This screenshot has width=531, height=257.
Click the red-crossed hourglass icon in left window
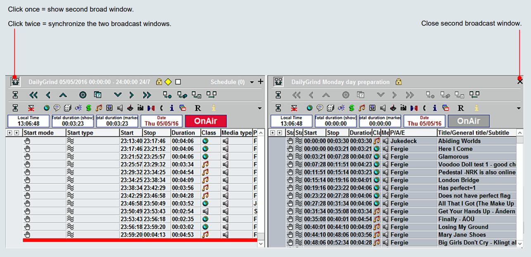[x=31, y=108]
